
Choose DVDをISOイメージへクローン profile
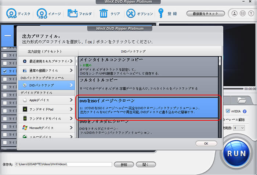click(148, 107)
